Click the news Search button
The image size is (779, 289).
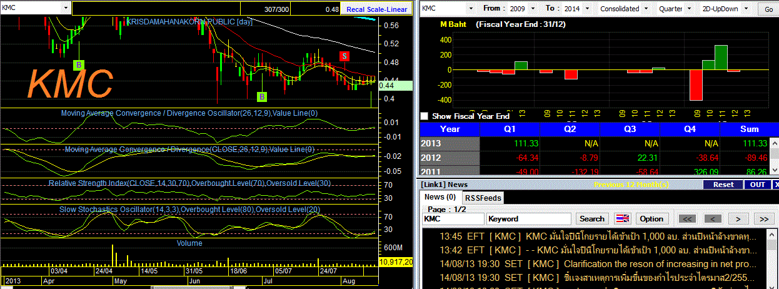point(592,219)
